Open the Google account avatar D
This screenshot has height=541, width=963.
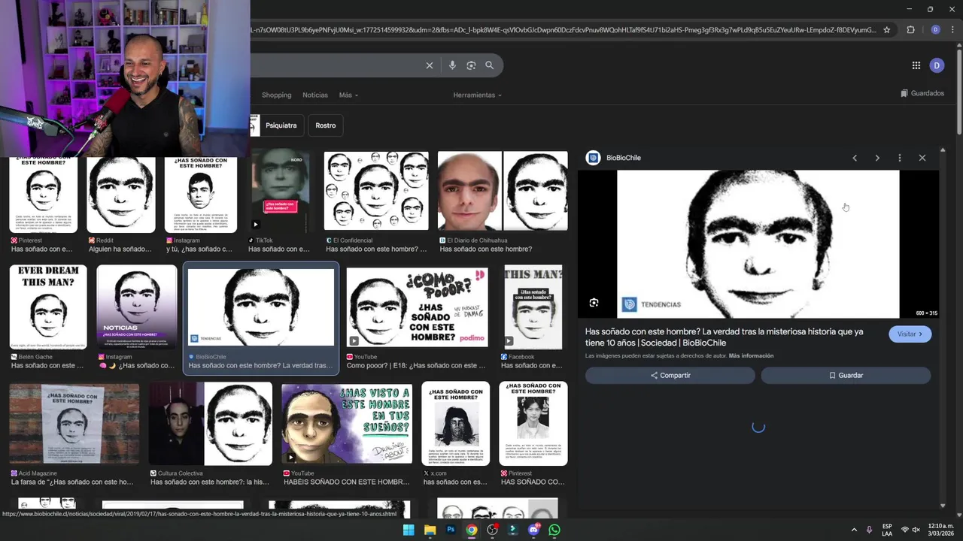point(937,65)
